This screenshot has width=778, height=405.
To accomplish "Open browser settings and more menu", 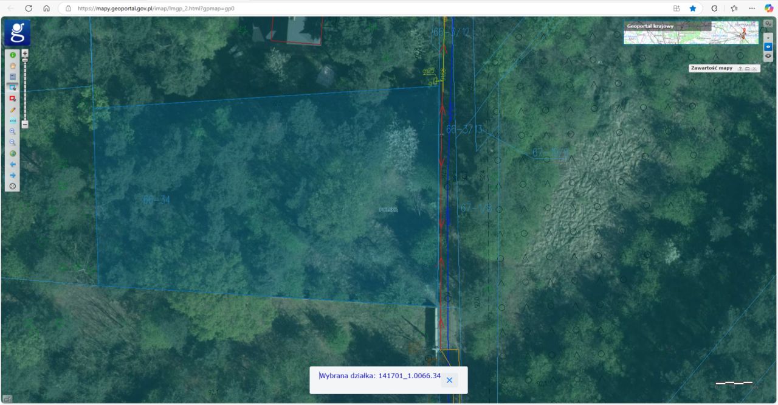I will (x=752, y=9).
